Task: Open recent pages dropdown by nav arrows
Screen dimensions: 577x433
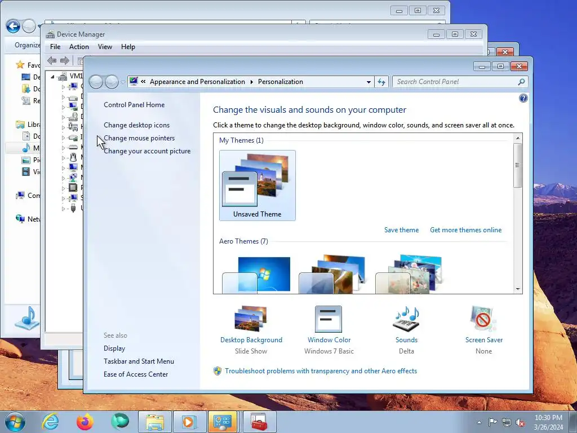Action: pyautogui.click(x=123, y=82)
